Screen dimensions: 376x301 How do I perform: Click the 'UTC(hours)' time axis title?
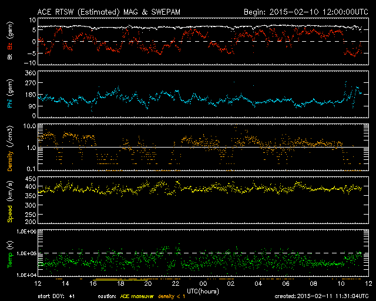click(203, 292)
